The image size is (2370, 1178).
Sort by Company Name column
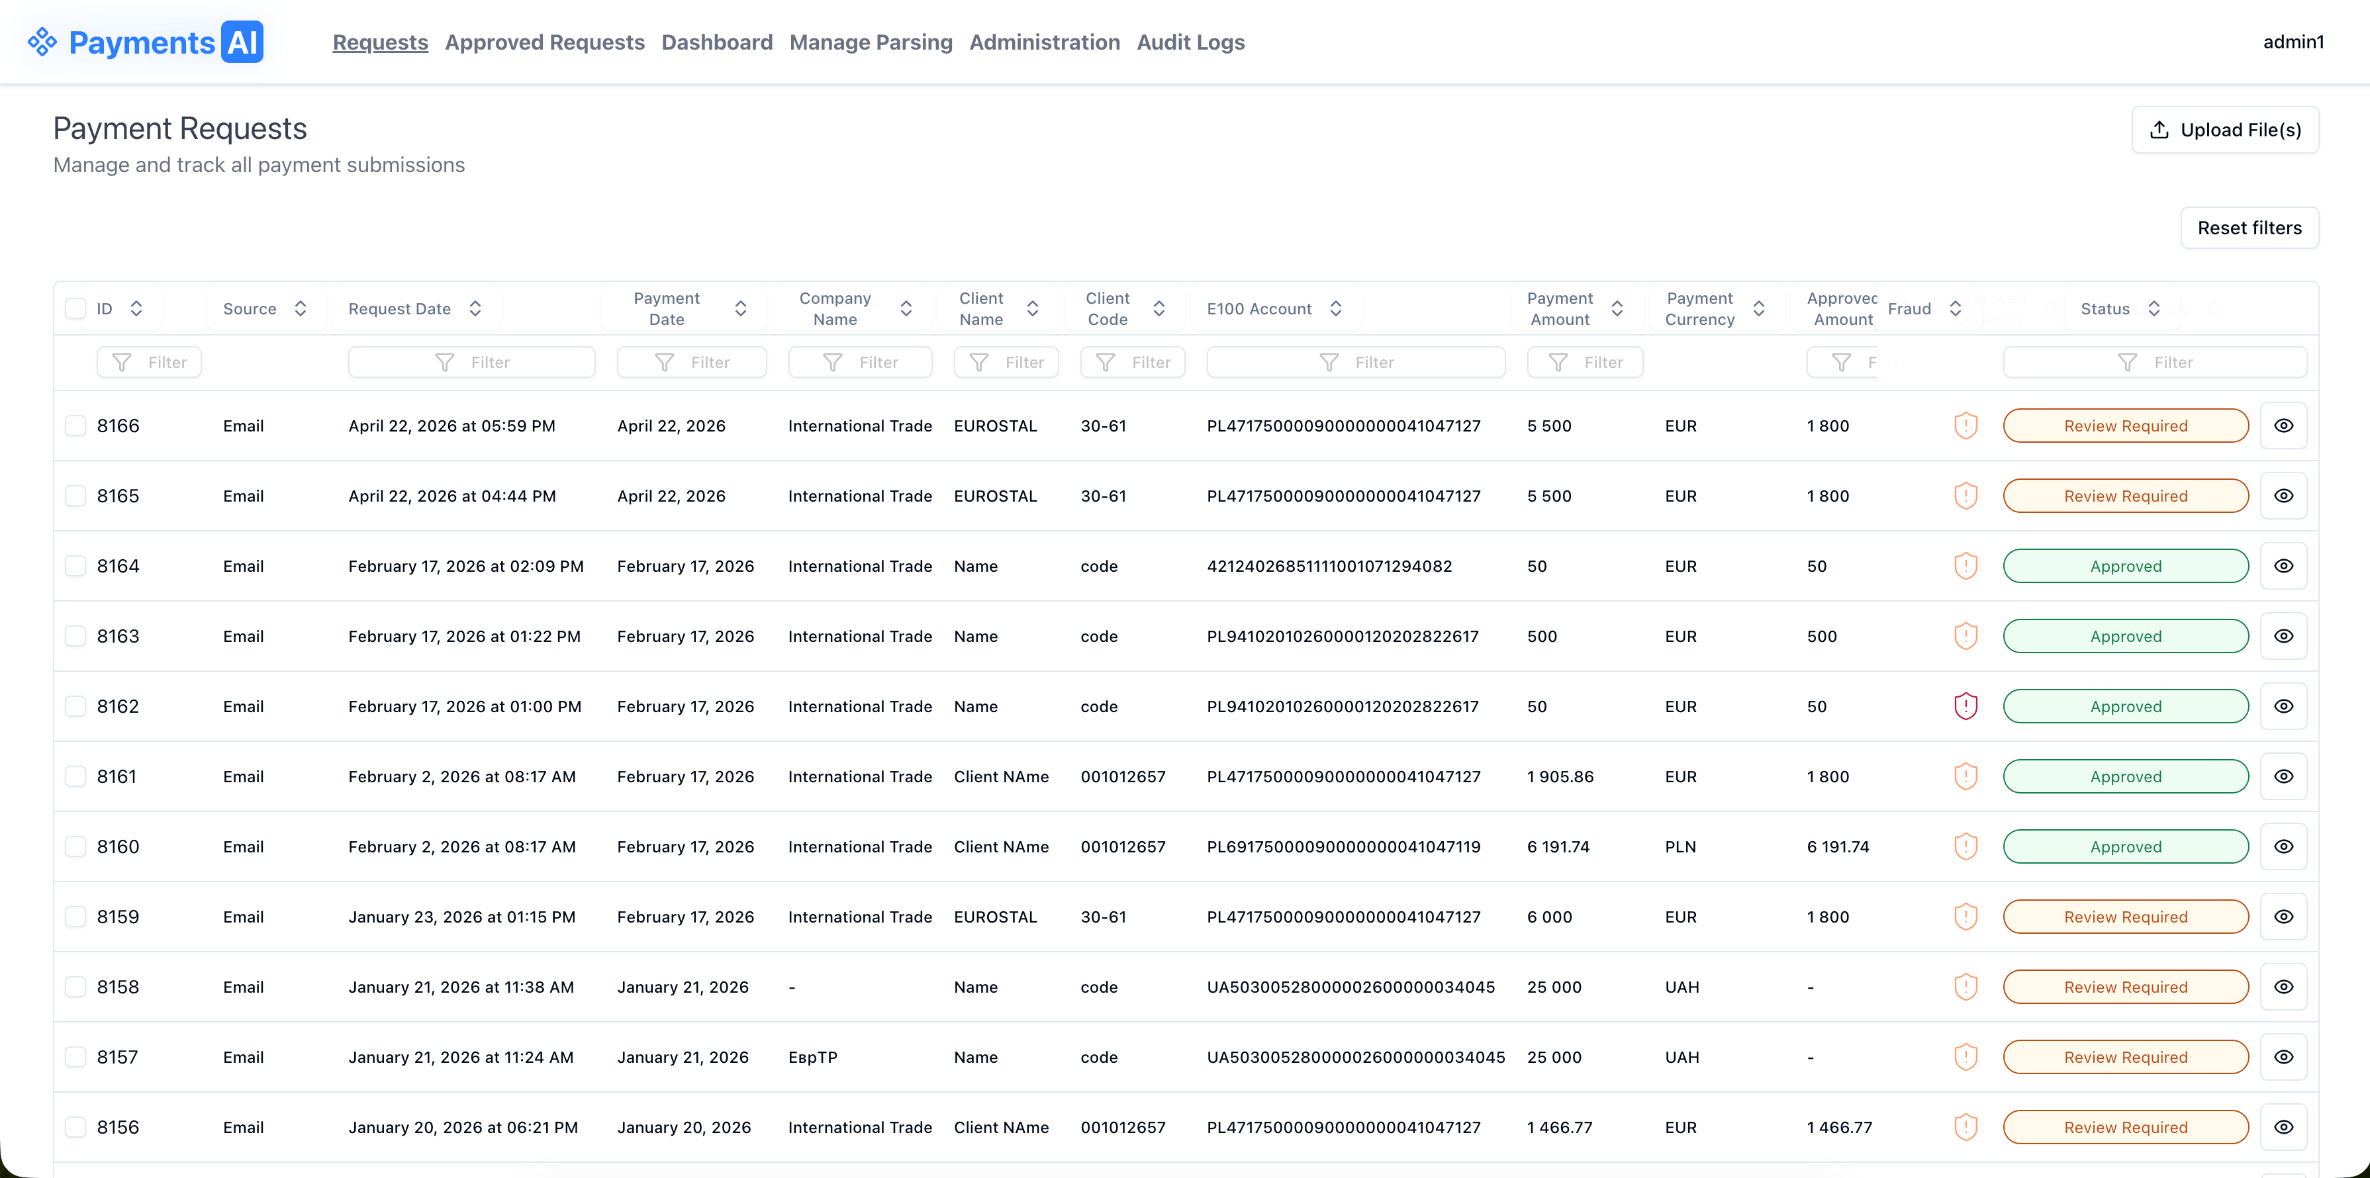(x=906, y=309)
